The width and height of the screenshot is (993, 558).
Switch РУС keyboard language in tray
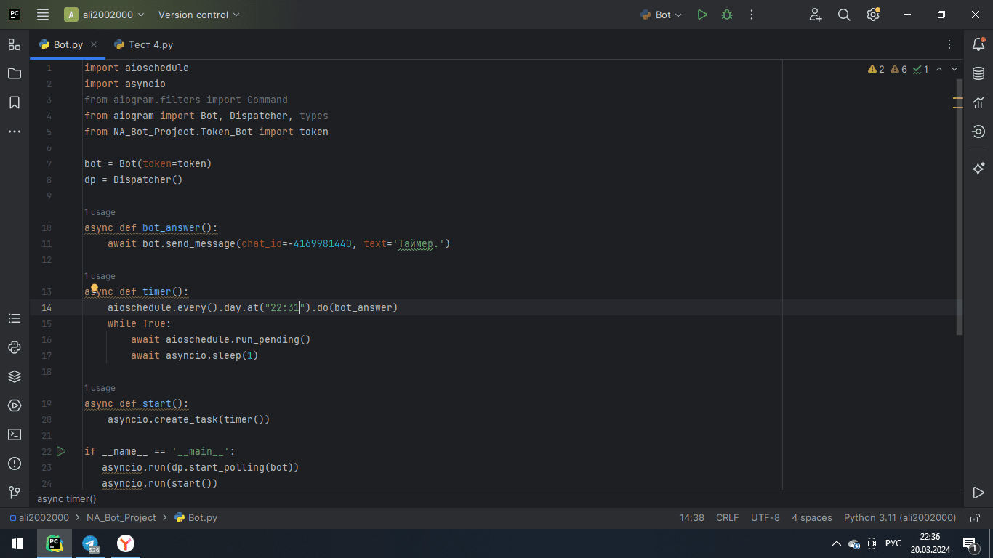[x=893, y=543]
